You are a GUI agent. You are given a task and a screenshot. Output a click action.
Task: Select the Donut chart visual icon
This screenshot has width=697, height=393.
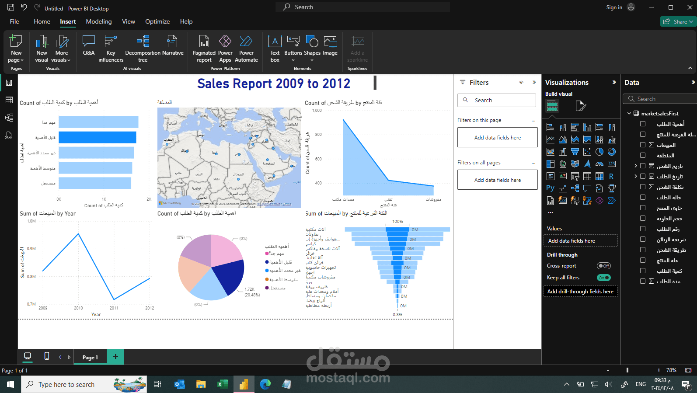point(612,152)
